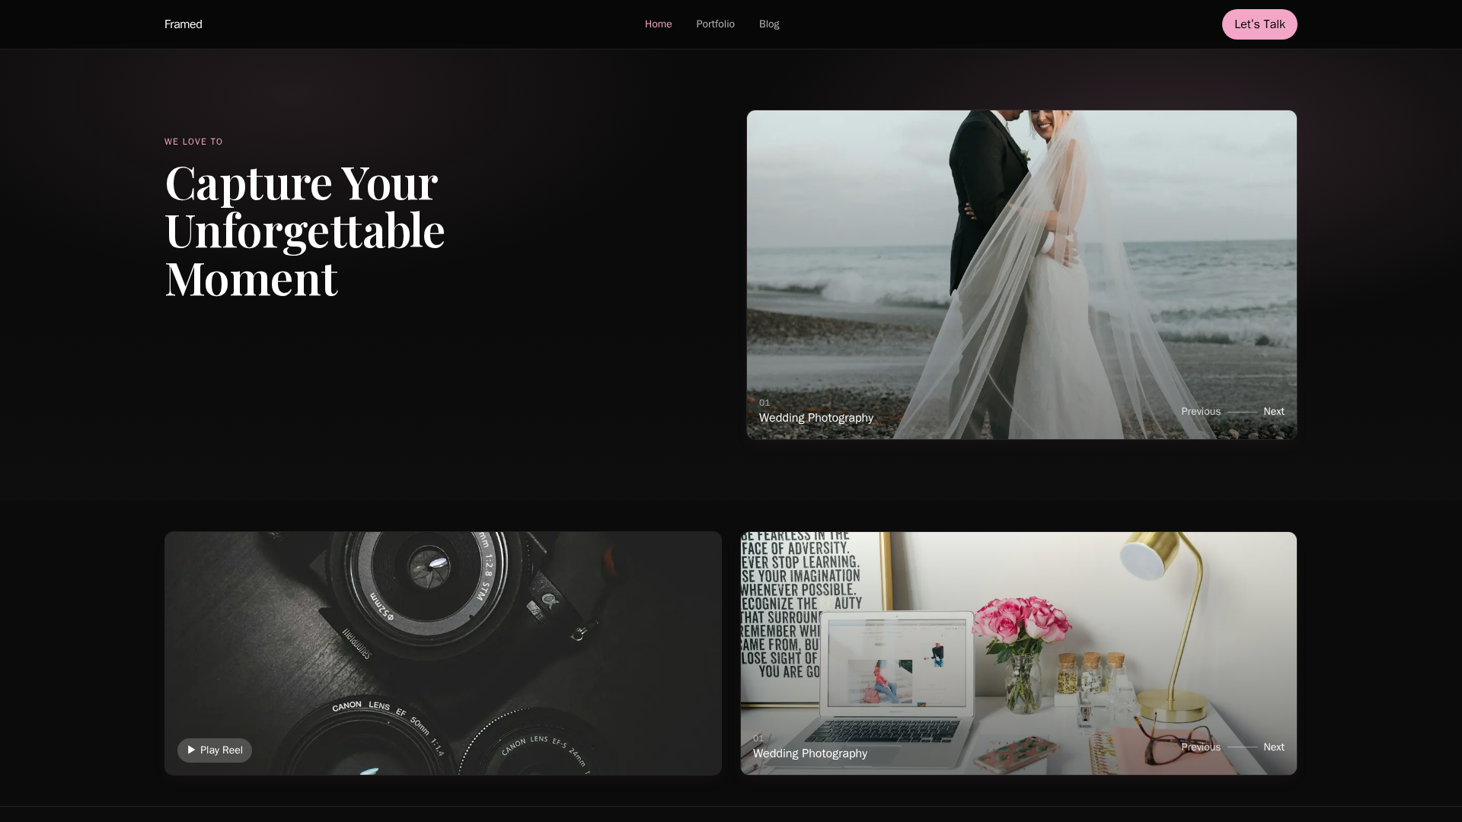Click divider line between Previous and Next on beach slider
The width and height of the screenshot is (1462, 822).
(x=1242, y=412)
